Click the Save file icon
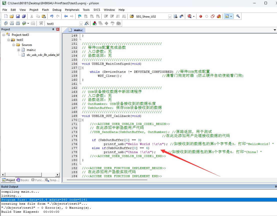Viewport: 277px width, 216px height. pyautogui.click(x=18, y=17)
